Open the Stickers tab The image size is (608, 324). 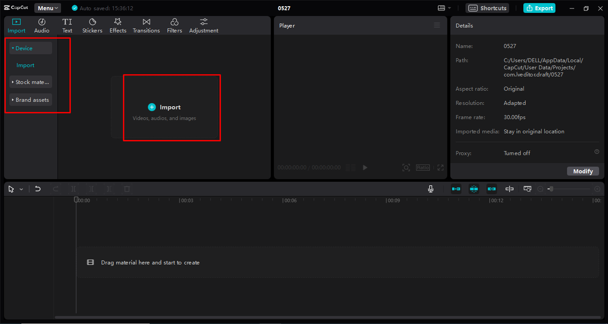[x=92, y=26]
